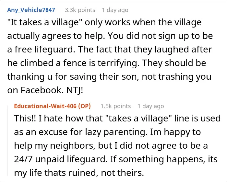Open the OP reply's '1 day ago' permalink
Screen dimensions: 227x182
[x=151, y=106]
